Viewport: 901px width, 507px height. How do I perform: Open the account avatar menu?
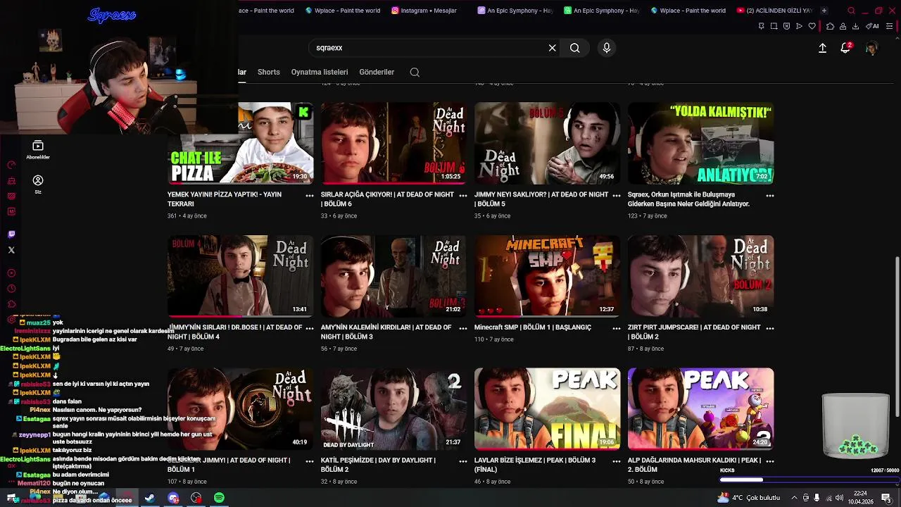coord(871,48)
